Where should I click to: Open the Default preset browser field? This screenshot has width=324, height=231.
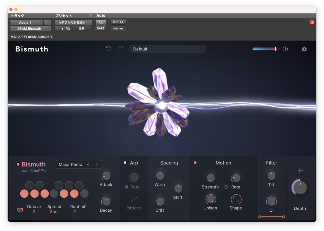coord(167,49)
